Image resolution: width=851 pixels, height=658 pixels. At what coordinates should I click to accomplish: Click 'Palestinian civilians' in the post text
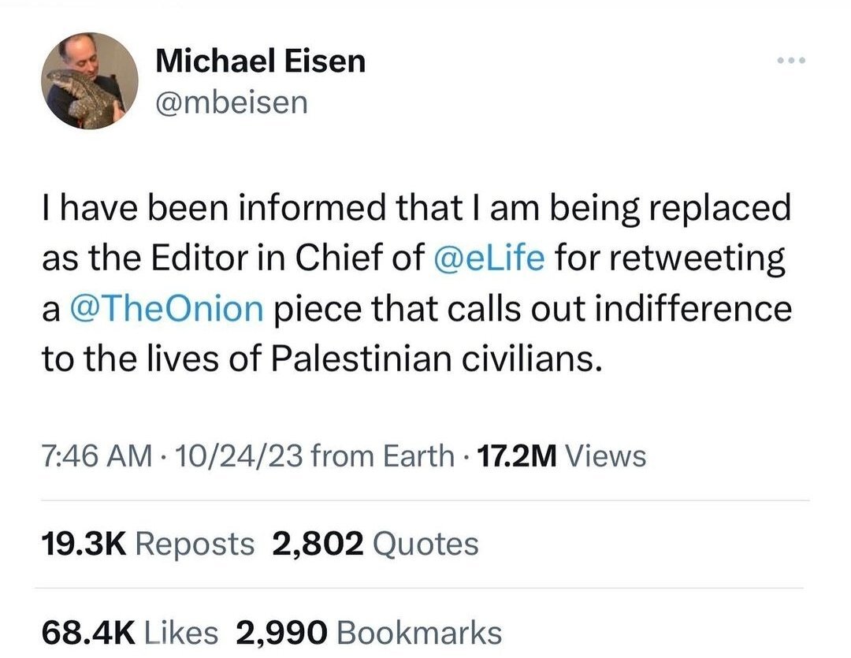(x=438, y=357)
